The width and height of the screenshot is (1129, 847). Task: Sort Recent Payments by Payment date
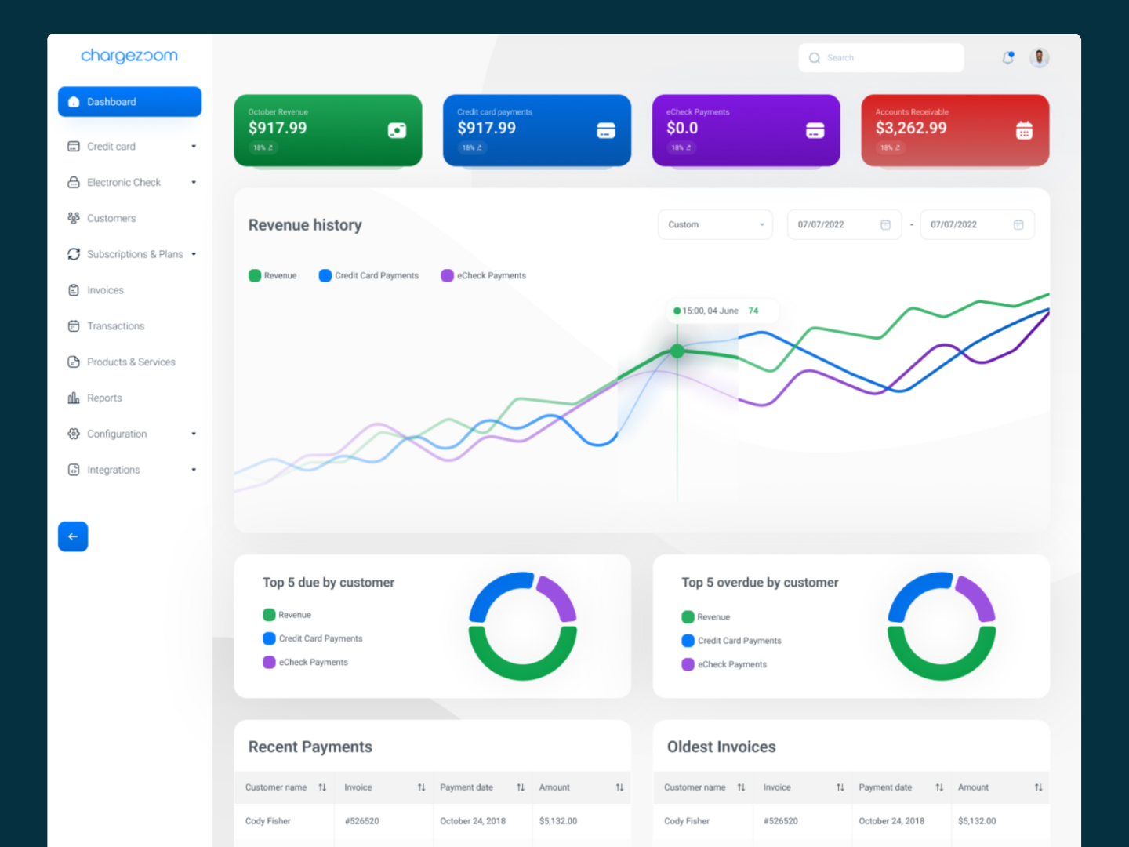(x=521, y=787)
